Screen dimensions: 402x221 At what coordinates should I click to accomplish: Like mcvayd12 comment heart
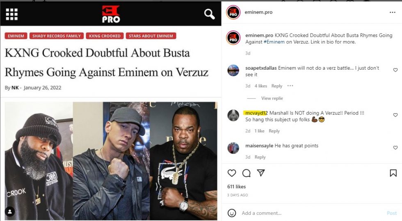(x=395, y=115)
